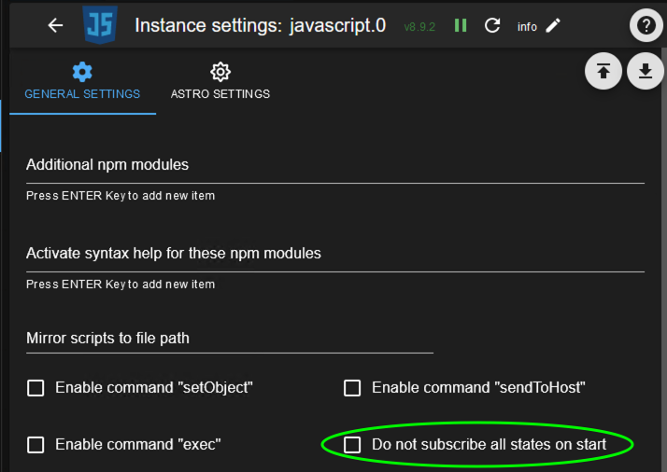Screen dimensions: 667x472
Task: Edit the log level with the pencil icon
Action: (553, 25)
